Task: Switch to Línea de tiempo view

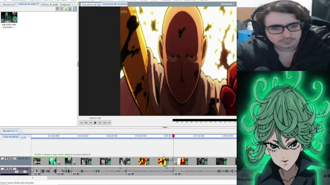Action: [x=11, y=137]
